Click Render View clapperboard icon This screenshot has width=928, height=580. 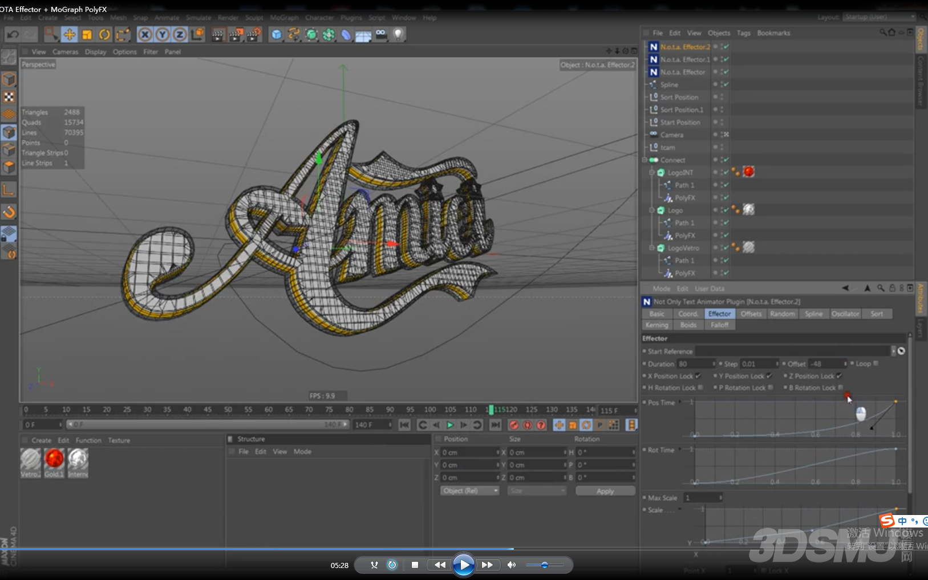pyautogui.click(x=218, y=35)
